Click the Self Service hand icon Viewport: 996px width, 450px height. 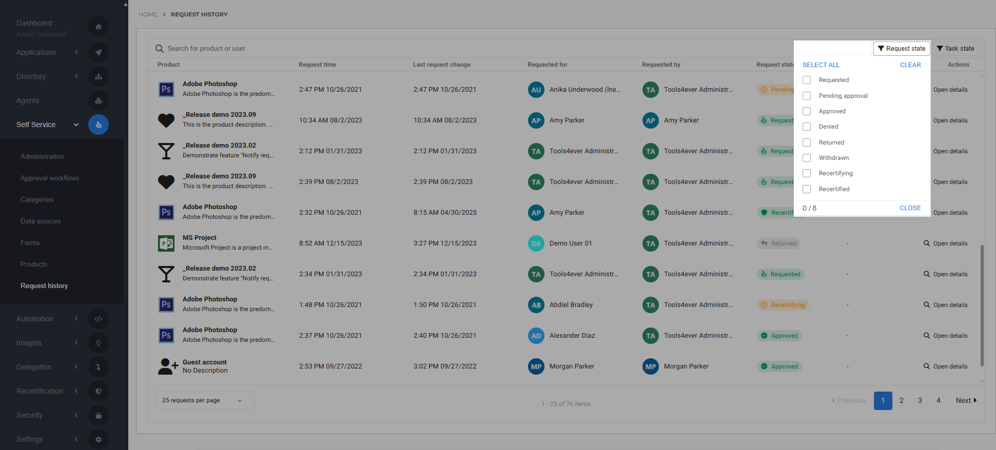click(99, 125)
